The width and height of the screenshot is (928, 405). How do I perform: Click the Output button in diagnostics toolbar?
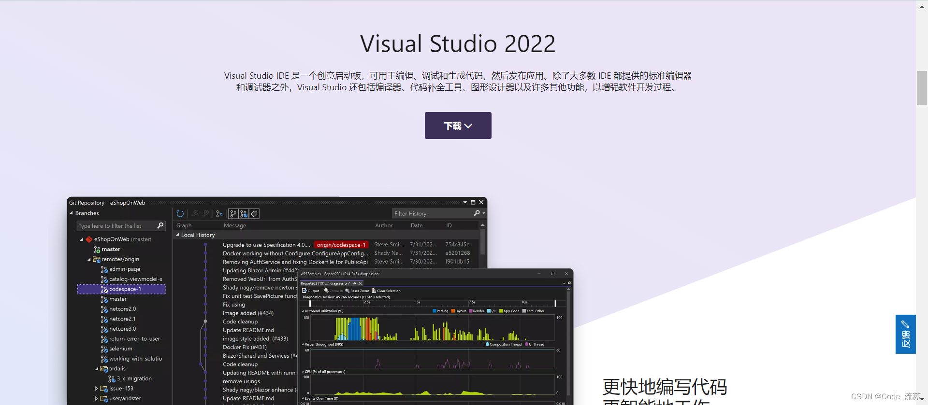pos(311,291)
